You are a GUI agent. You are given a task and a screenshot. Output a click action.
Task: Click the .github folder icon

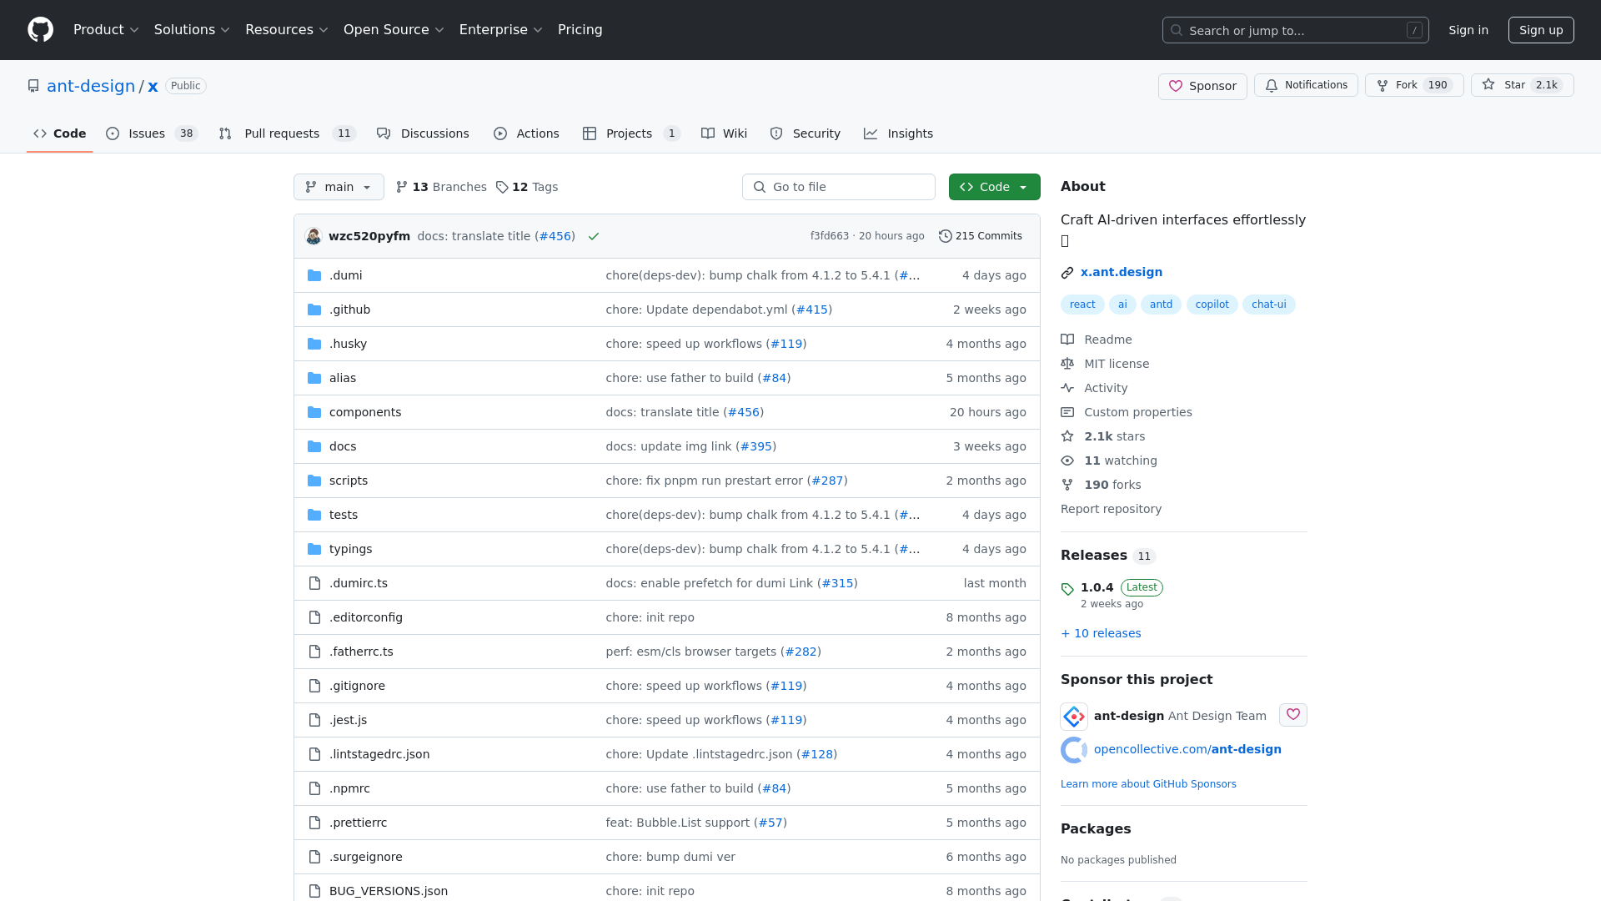point(314,310)
